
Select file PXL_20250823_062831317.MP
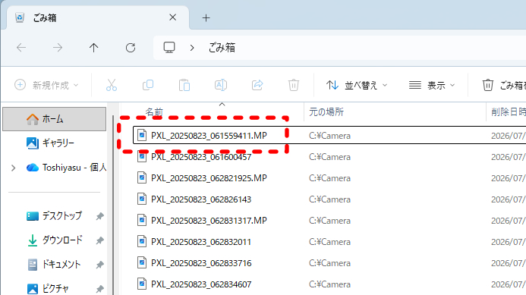pos(209,221)
